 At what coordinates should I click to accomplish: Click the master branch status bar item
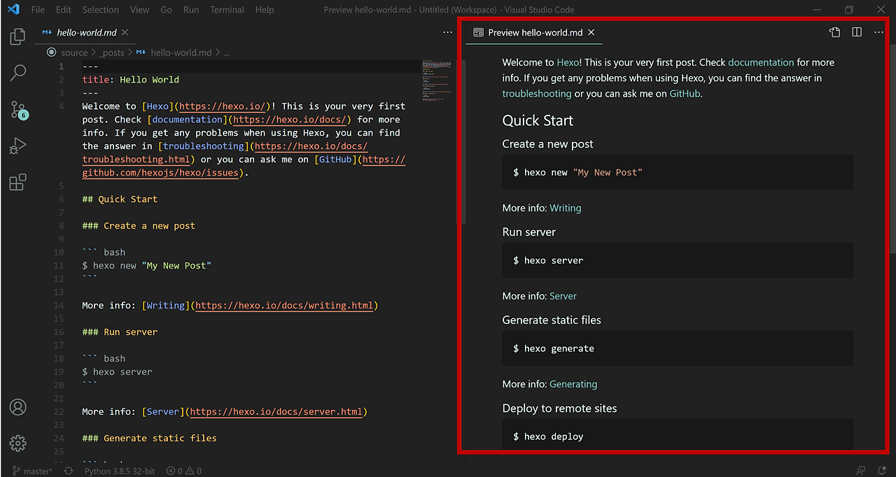pyautogui.click(x=32, y=471)
